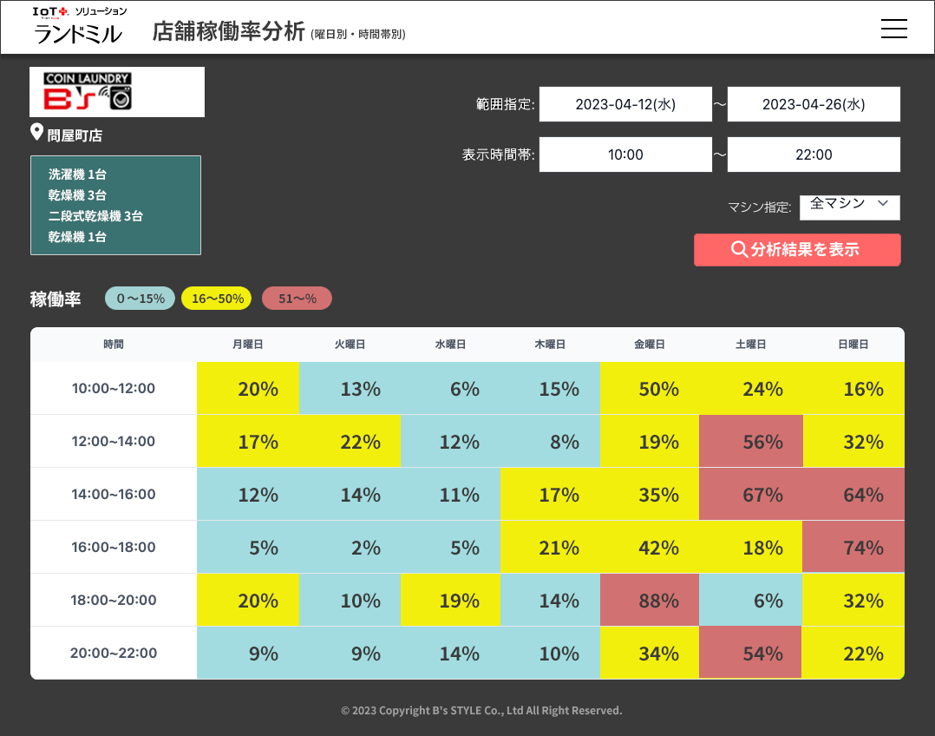Click the 10:00~12:00 row label
Image resolution: width=935 pixels, height=736 pixels.
(114, 388)
